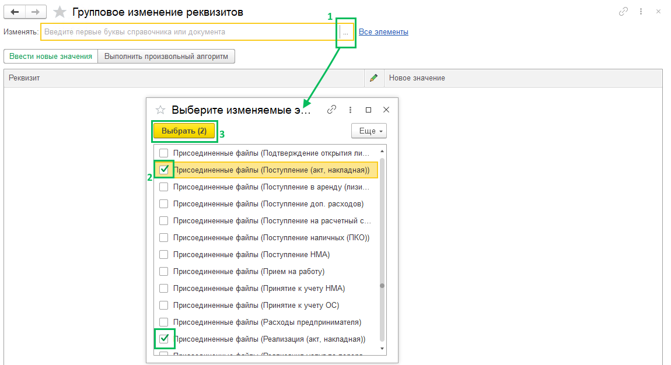Click scrollbar up arrow in dialog list
Image resolution: width=671 pixels, height=365 pixels.
pyautogui.click(x=382, y=151)
